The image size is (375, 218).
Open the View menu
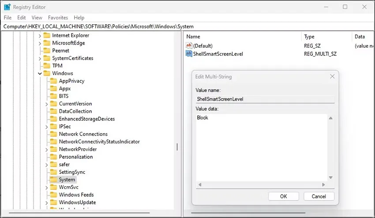tap(37, 18)
